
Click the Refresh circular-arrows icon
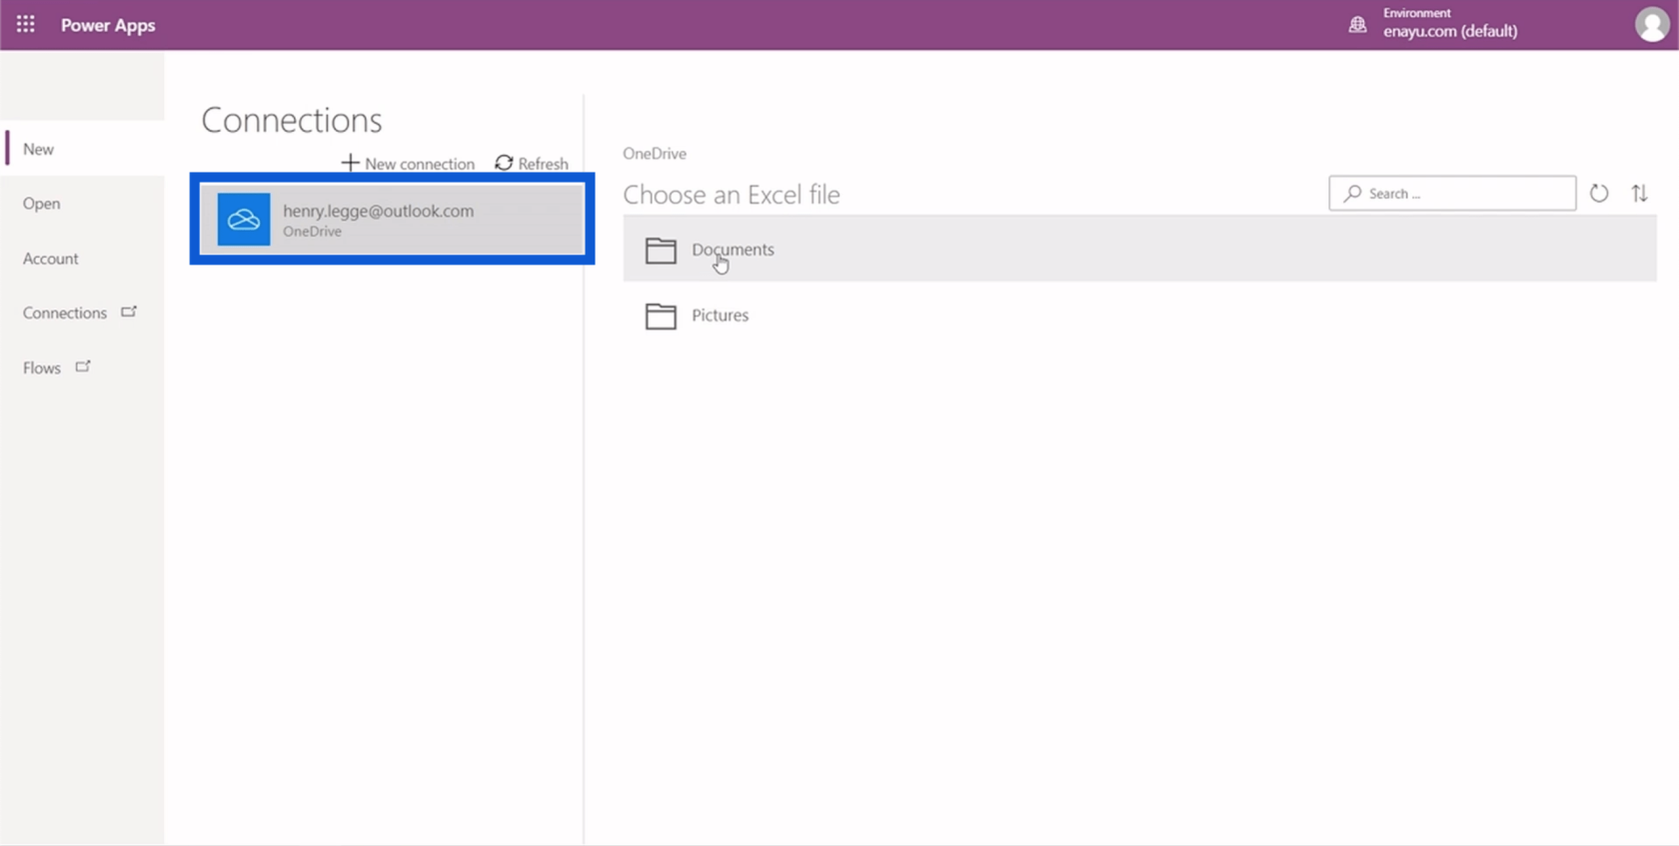[504, 162]
